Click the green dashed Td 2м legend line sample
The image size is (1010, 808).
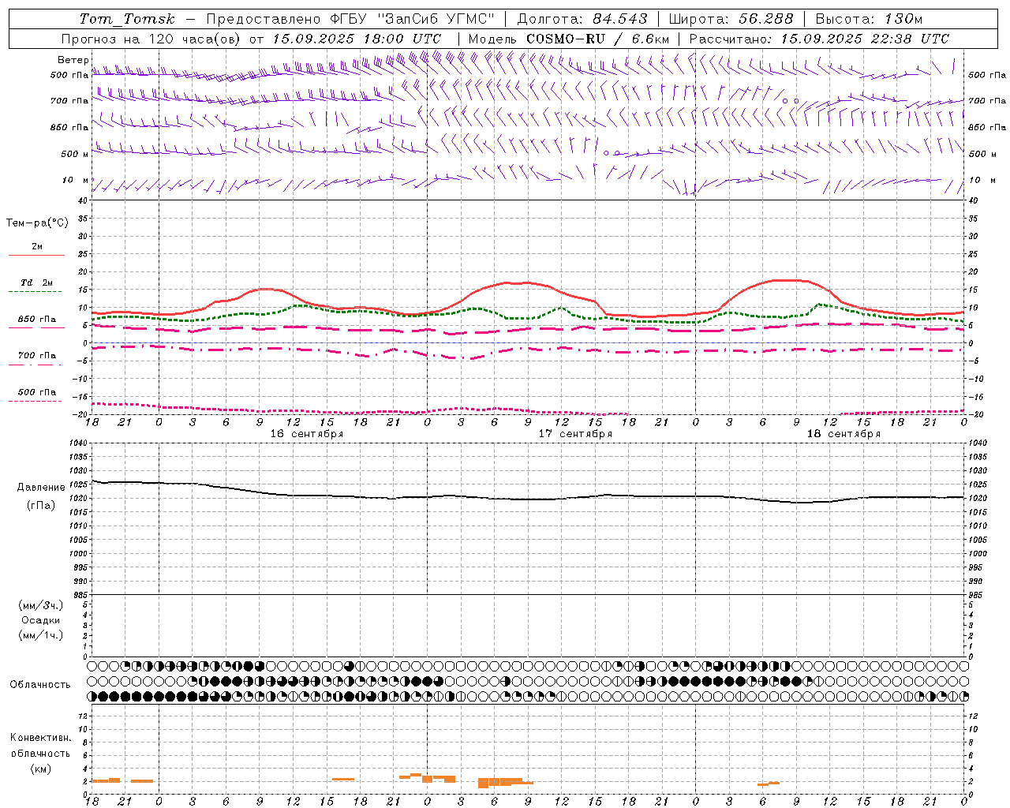pos(36,291)
